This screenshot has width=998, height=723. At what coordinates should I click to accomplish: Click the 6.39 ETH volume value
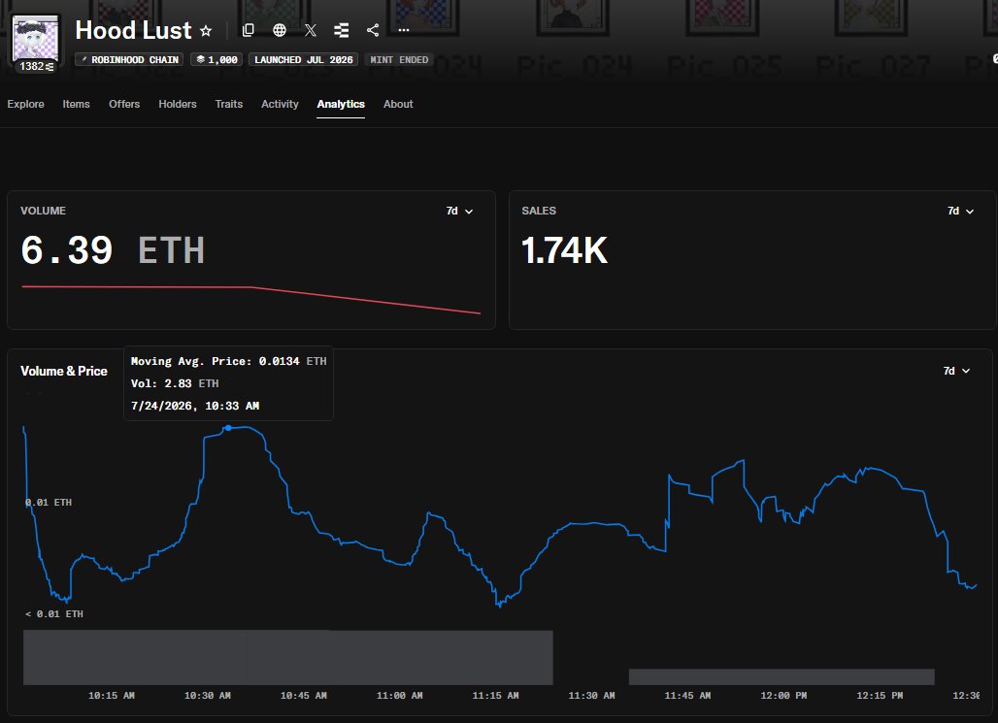113,250
